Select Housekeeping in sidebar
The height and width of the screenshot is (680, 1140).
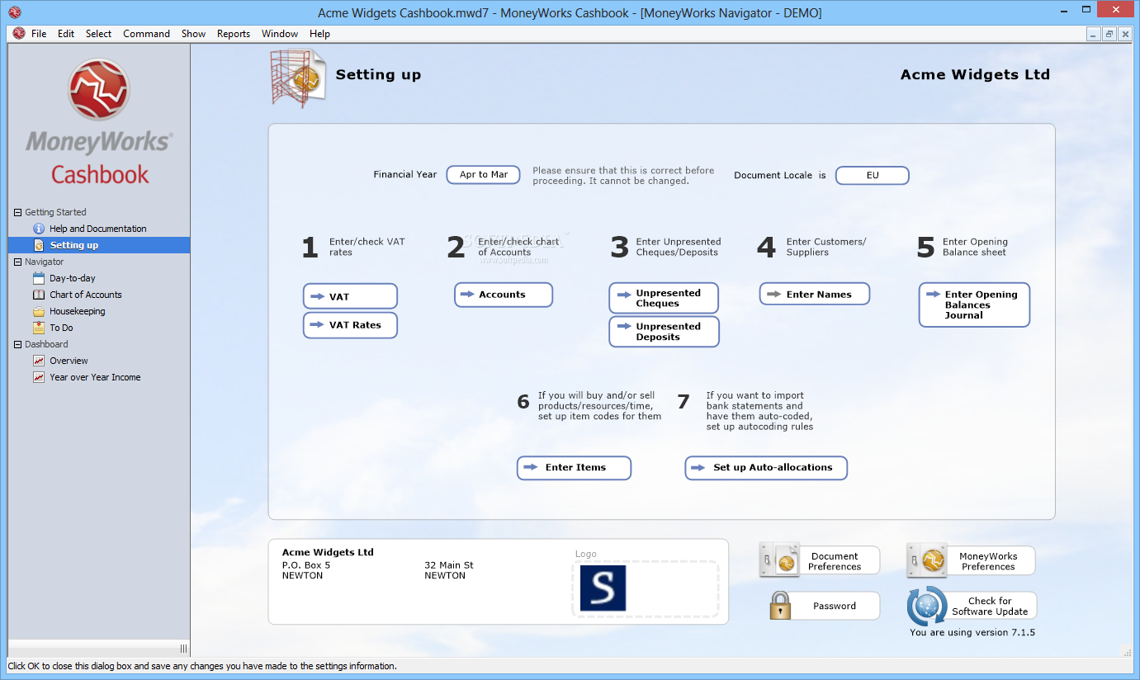(78, 311)
